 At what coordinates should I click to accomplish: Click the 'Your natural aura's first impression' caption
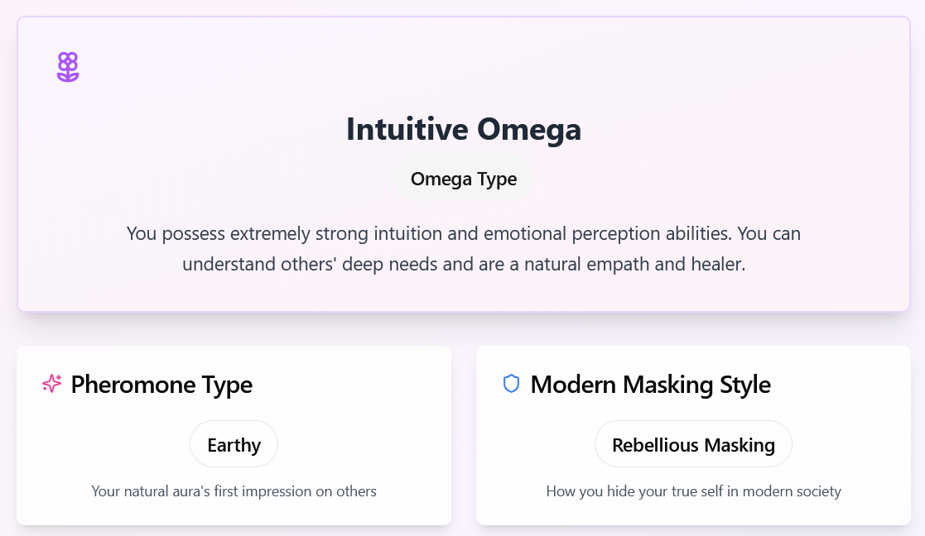(x=234, y=491)
